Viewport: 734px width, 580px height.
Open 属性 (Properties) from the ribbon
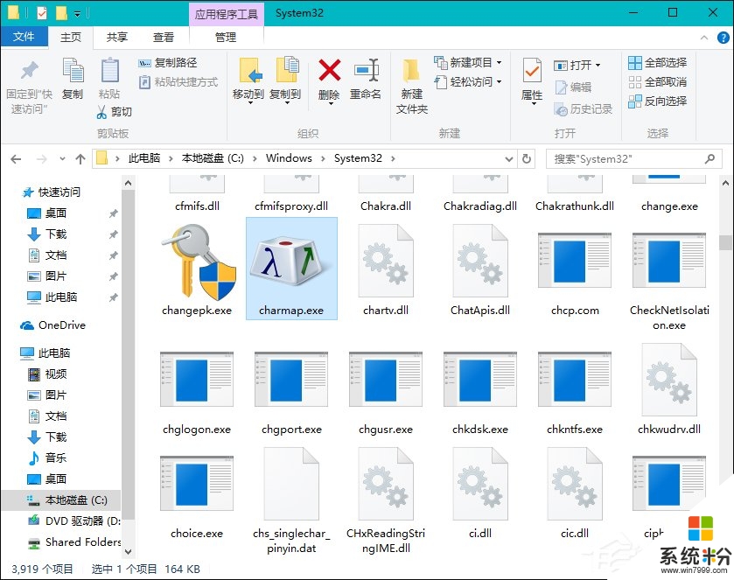click(x=531, y=79)
